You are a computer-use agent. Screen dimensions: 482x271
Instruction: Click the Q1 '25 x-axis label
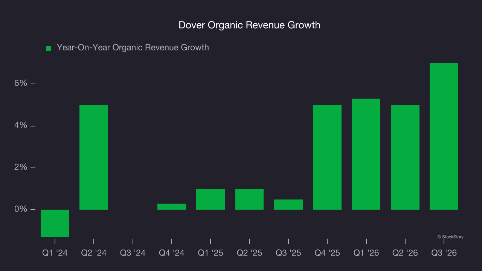pyautogui.click(x=210, y=253)
